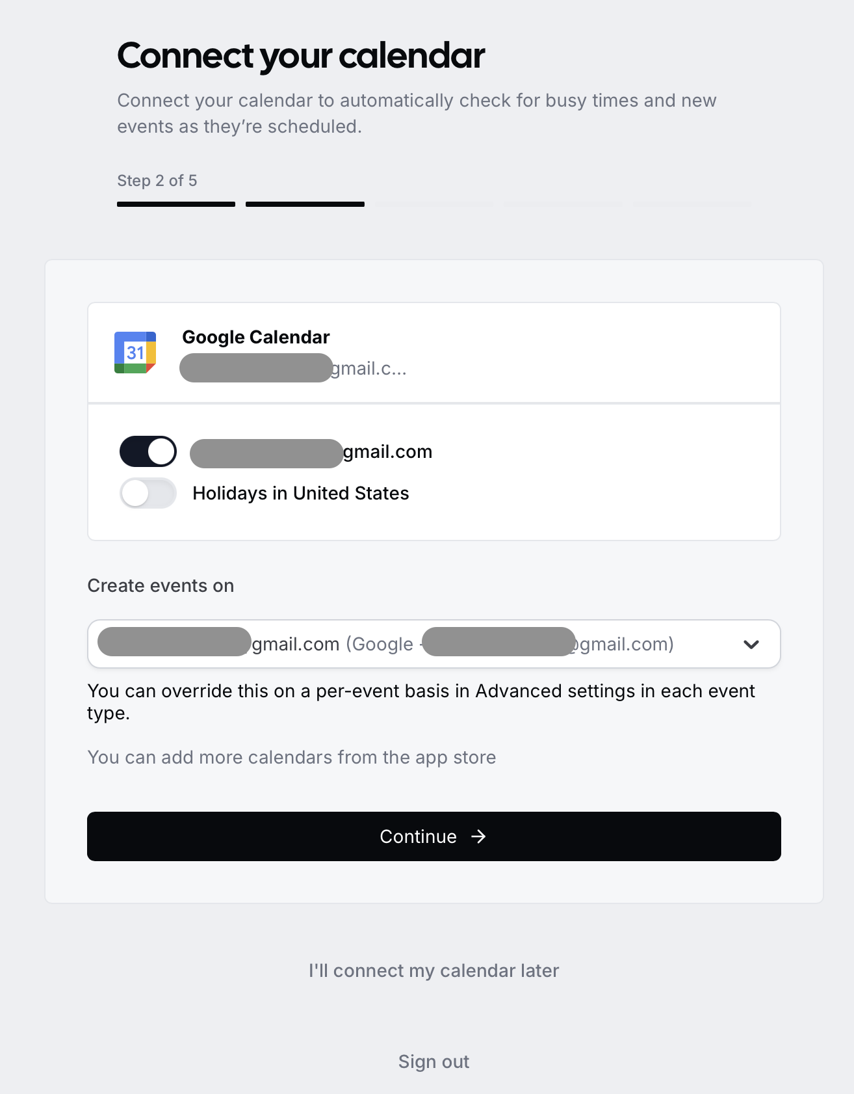Toggle off the gmail.com calendar switch
854x1094 pixels.
(148, 451)
